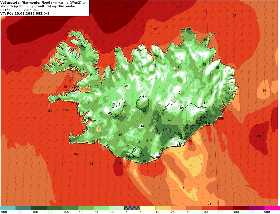Click the 500 legend tick label
Viewport: 280px width, 214px height.
point(267,212)
